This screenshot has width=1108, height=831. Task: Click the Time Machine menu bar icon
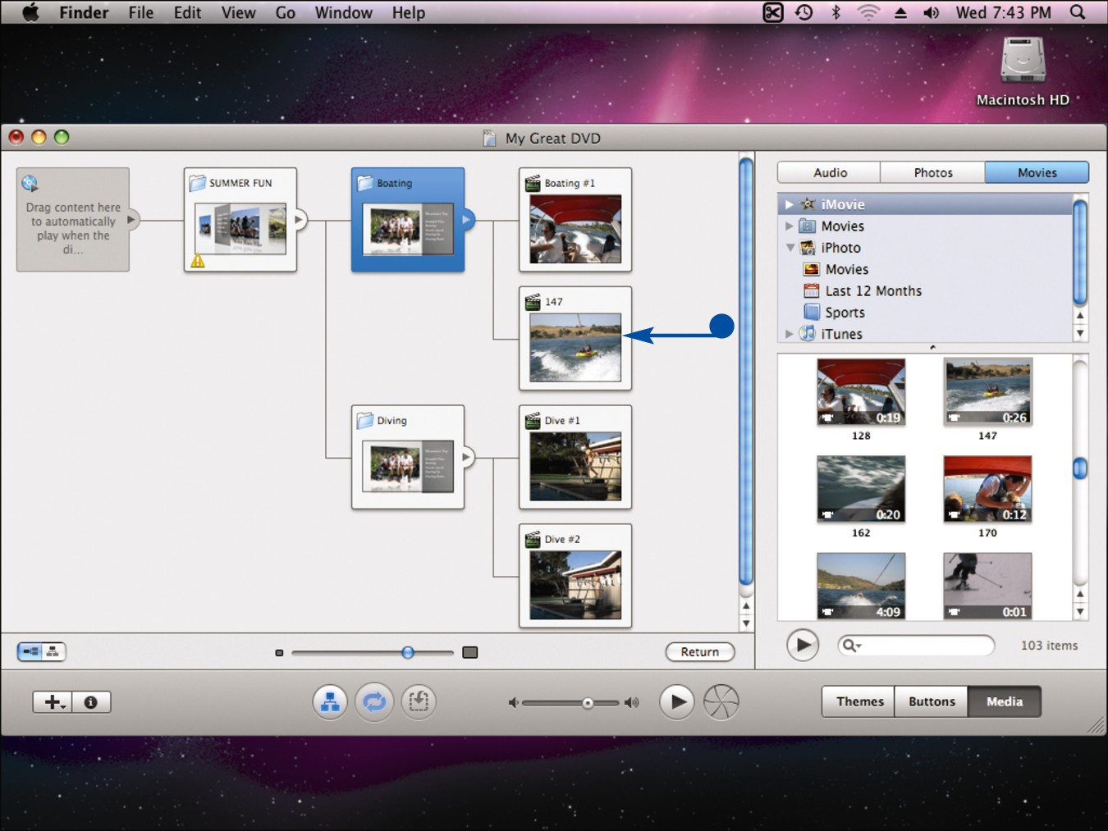point(804,12)
